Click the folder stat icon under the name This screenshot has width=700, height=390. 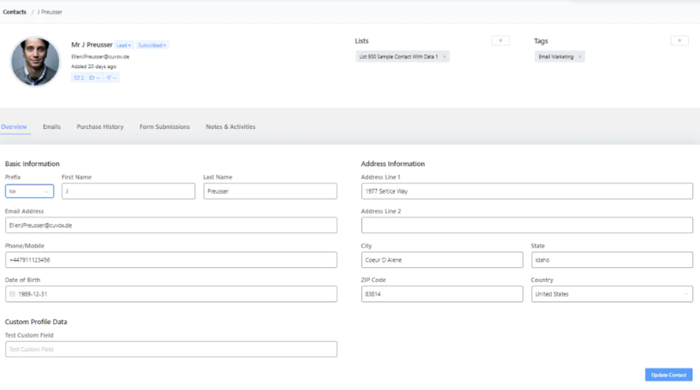(x=94, y=77)
